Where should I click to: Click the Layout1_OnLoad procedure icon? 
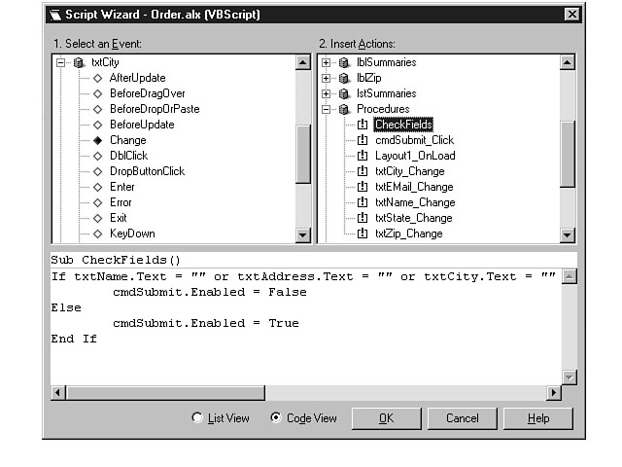pyautogui.click(x=363, y=156)
